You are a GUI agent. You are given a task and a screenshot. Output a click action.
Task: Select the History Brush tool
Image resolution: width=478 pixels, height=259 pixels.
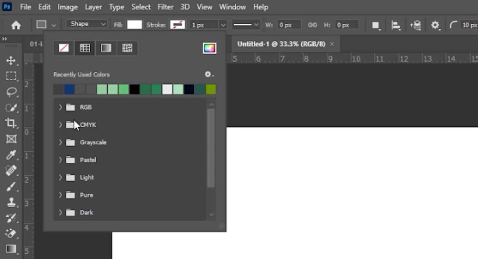(x=11, y=218)
